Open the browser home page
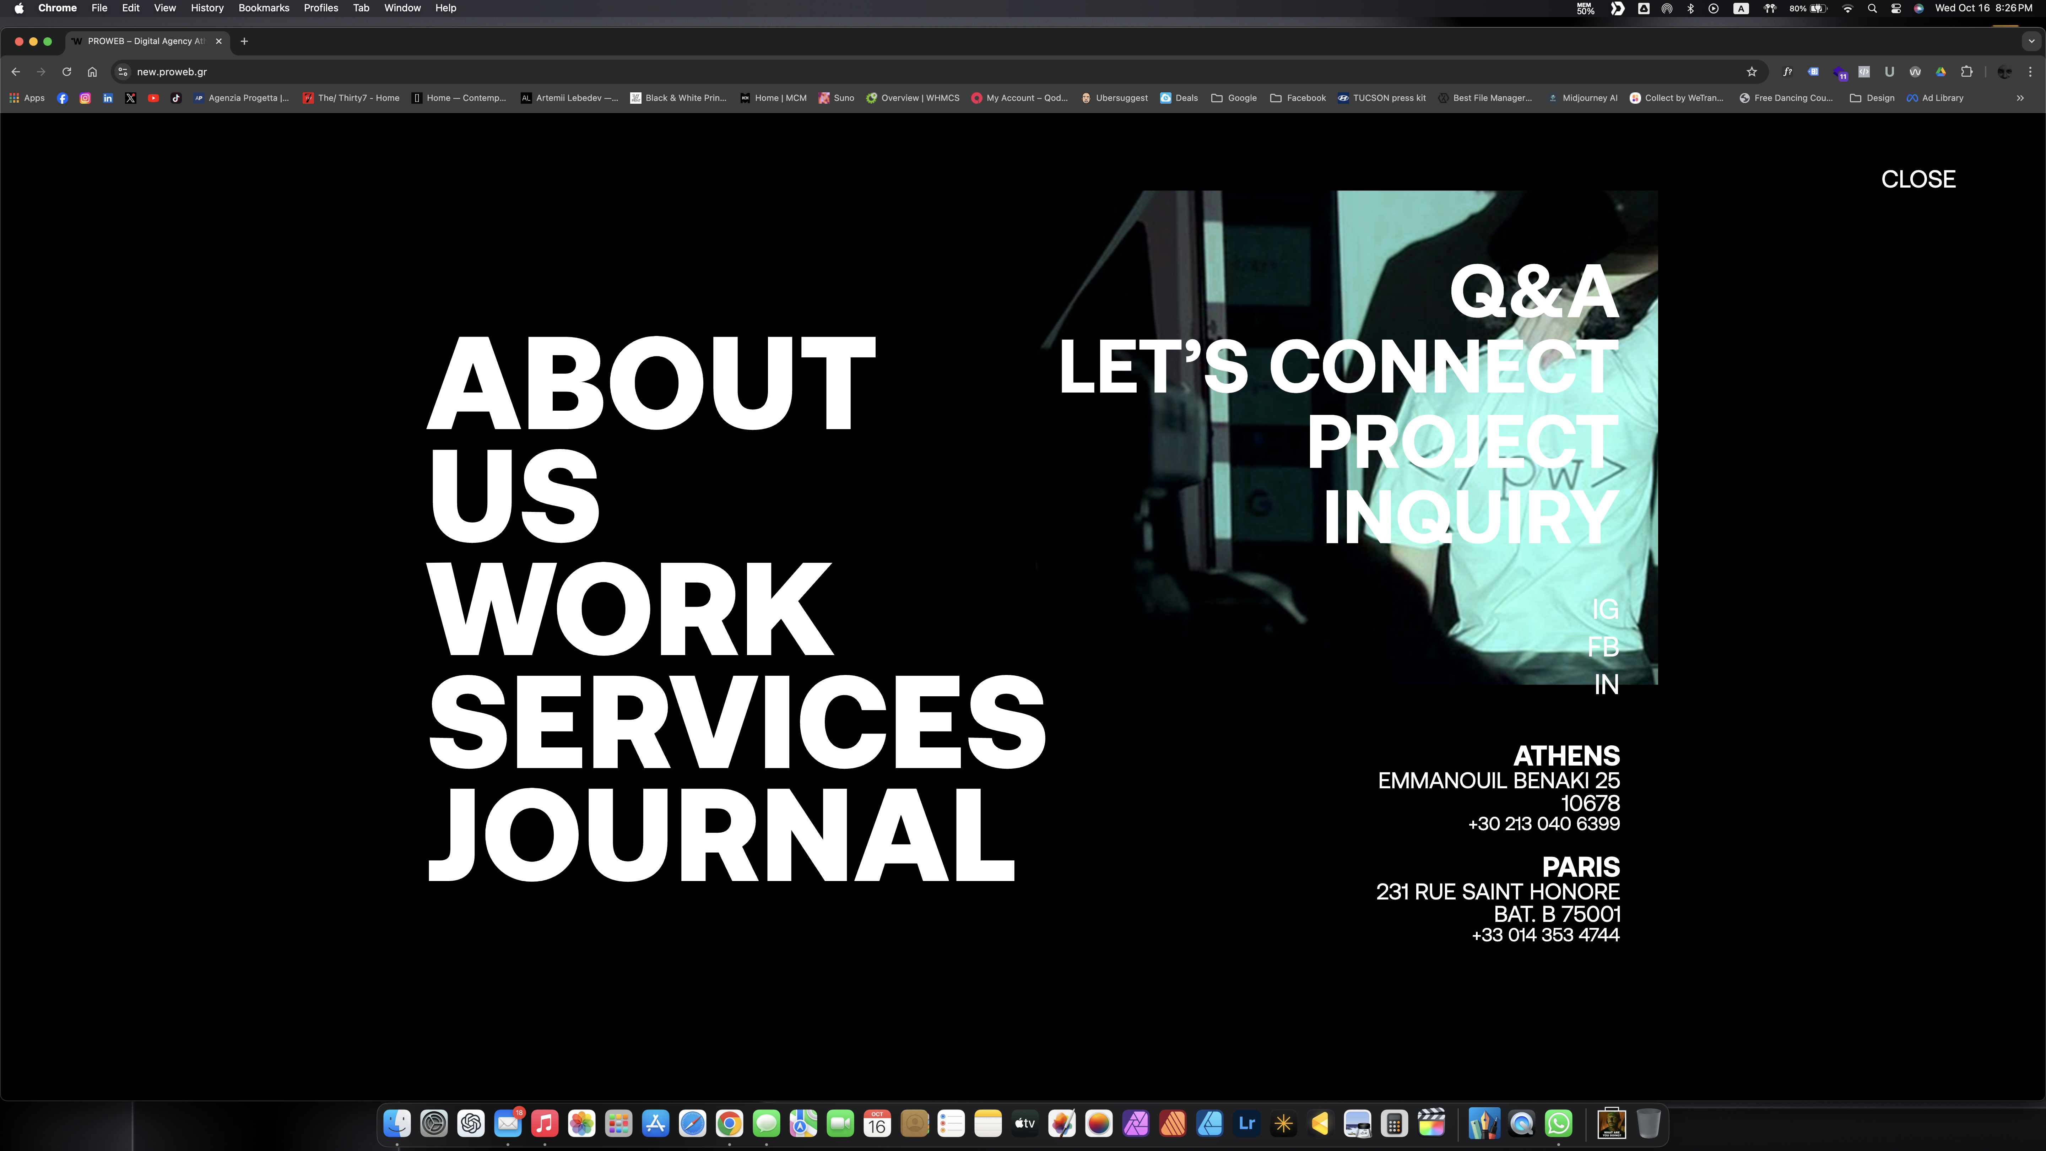 click(x=92, y=71)
